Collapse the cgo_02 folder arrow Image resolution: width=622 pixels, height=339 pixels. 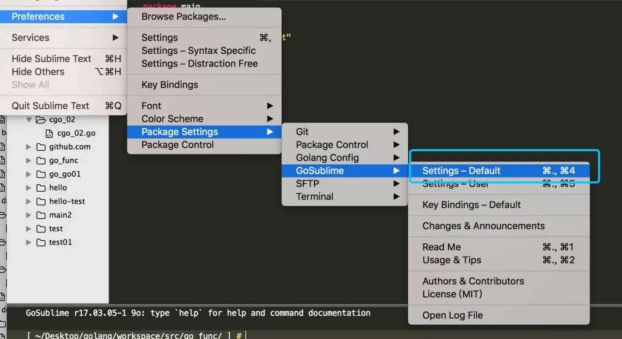pos(29,119)
